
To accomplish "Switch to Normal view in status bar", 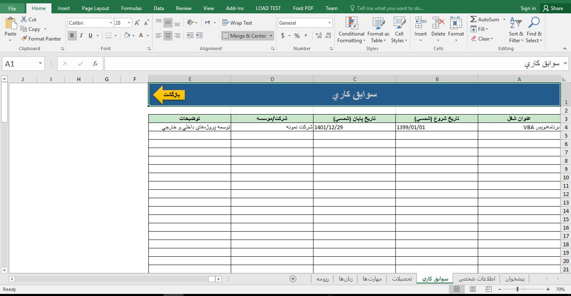I will (x=456, y=289).
